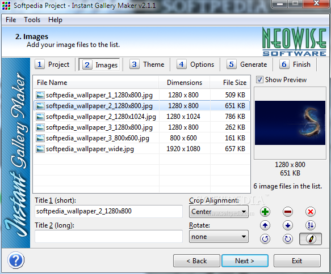Select the 2 Images tab
This screenshot has height=274, width=331.
click(x=100, y=65)
